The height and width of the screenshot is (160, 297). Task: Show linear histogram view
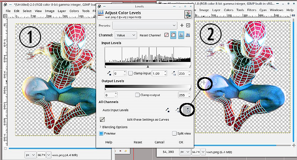click(181, 35)
